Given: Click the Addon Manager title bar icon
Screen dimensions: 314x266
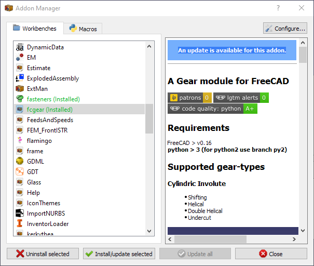Looking at the screenshot, I should [x=9, y=8].
